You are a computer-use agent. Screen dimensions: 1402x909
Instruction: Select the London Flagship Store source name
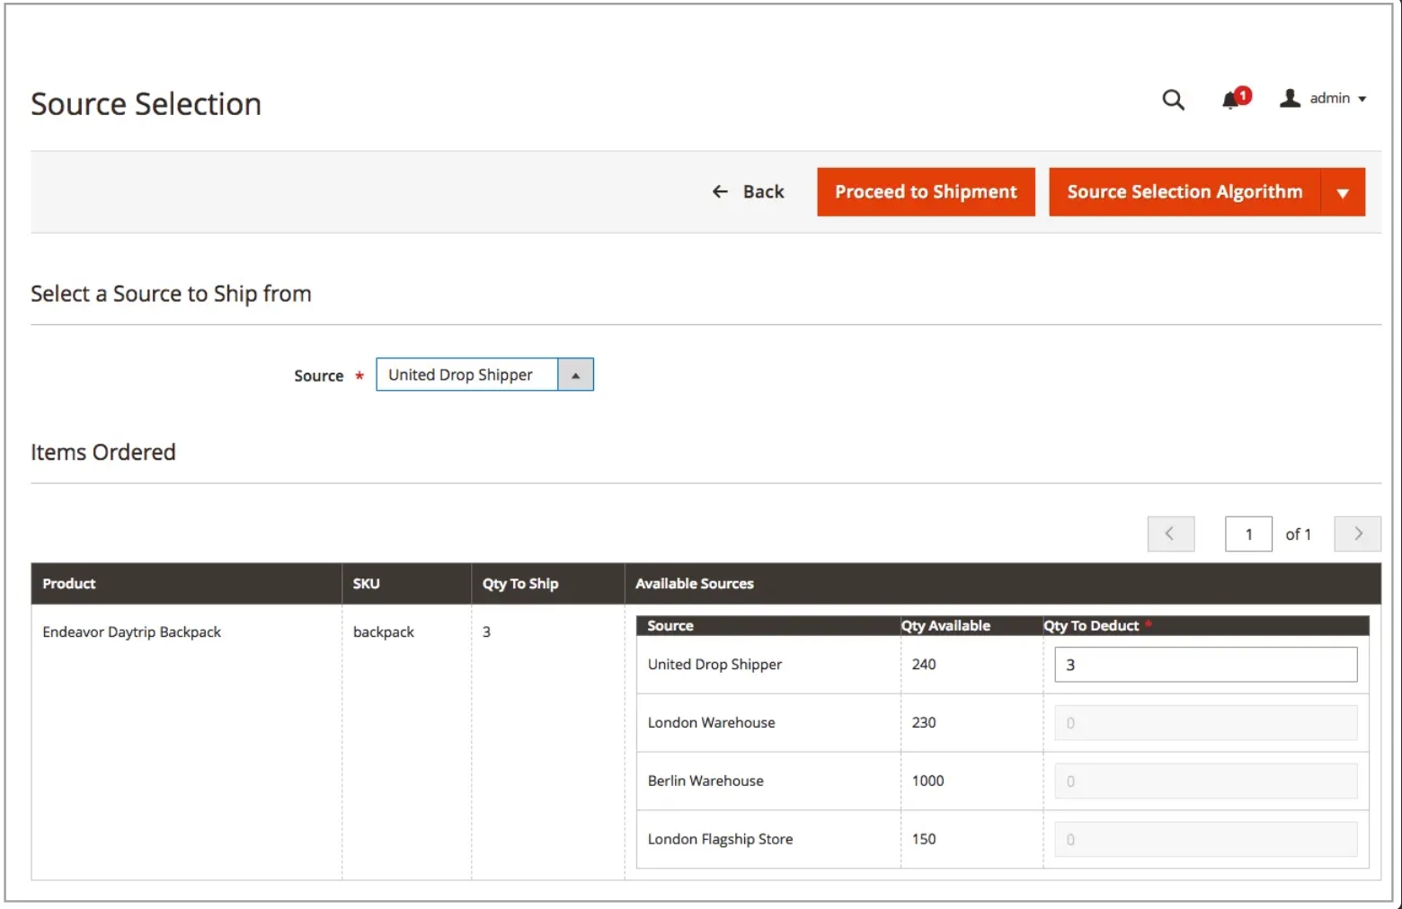point(720,839)
